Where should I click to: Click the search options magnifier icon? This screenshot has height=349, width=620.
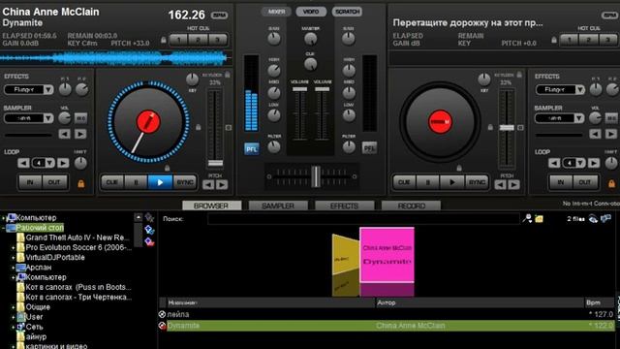coord(527,219)
